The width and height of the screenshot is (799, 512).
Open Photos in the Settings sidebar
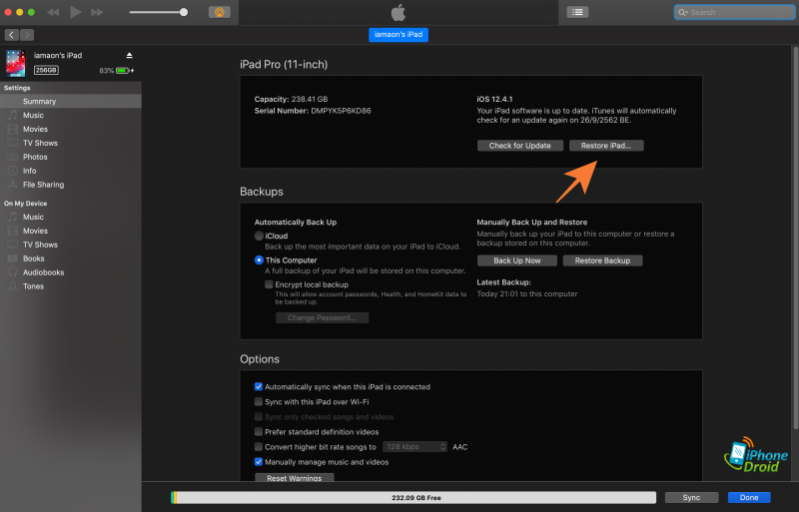click(x=35, y=157)
